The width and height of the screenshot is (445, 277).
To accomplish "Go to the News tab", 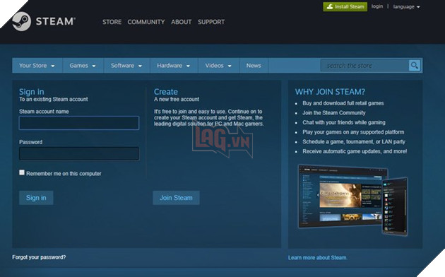I will click(x=254, y=66).
